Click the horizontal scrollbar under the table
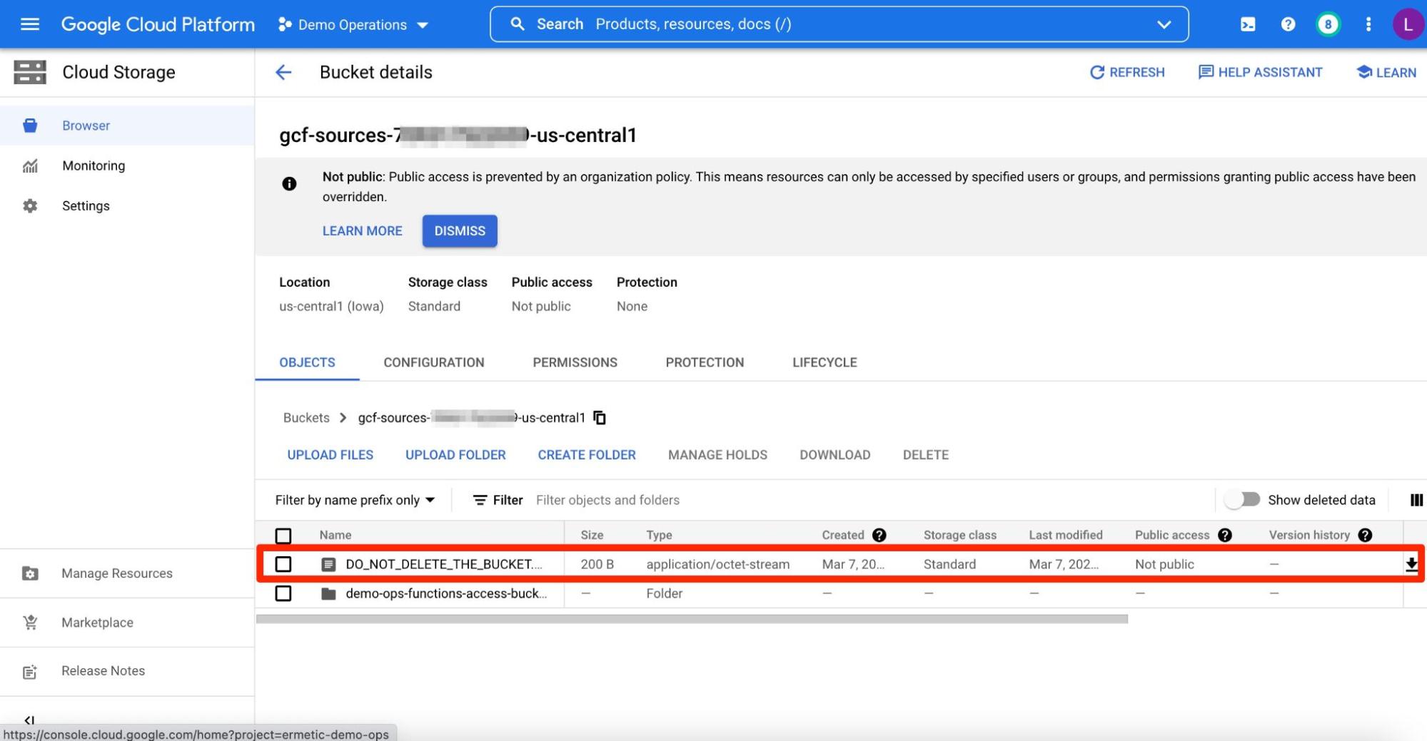The width and height of the screenshot is (1427, 741). 692,619
